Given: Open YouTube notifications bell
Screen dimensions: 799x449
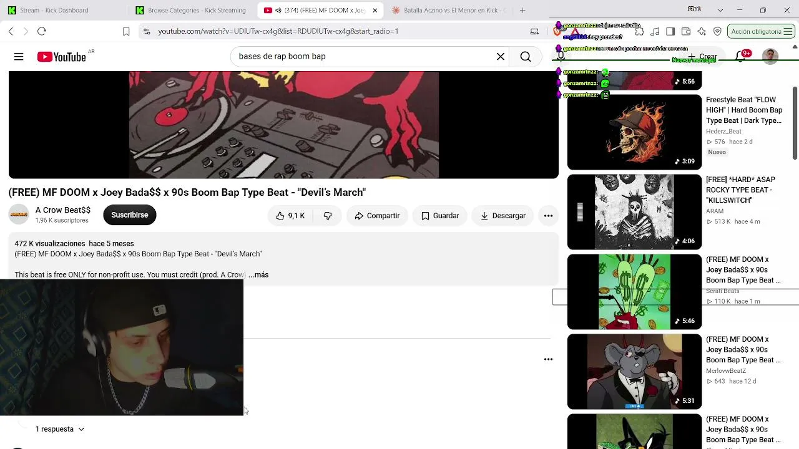Looking at the screenshot, I should 741,57.
